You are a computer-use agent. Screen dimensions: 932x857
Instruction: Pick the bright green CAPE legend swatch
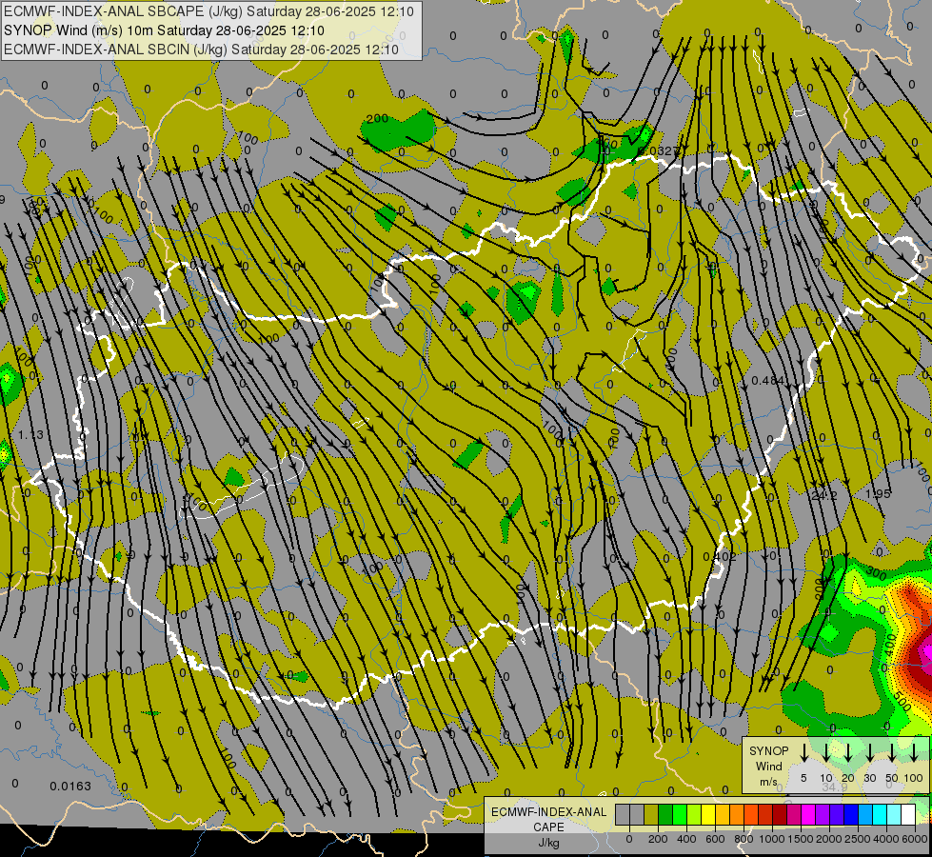point(680,814)
